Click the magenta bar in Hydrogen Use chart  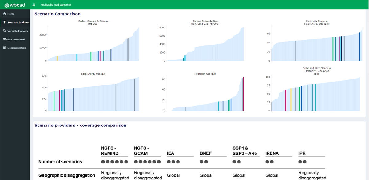point(243,94)
